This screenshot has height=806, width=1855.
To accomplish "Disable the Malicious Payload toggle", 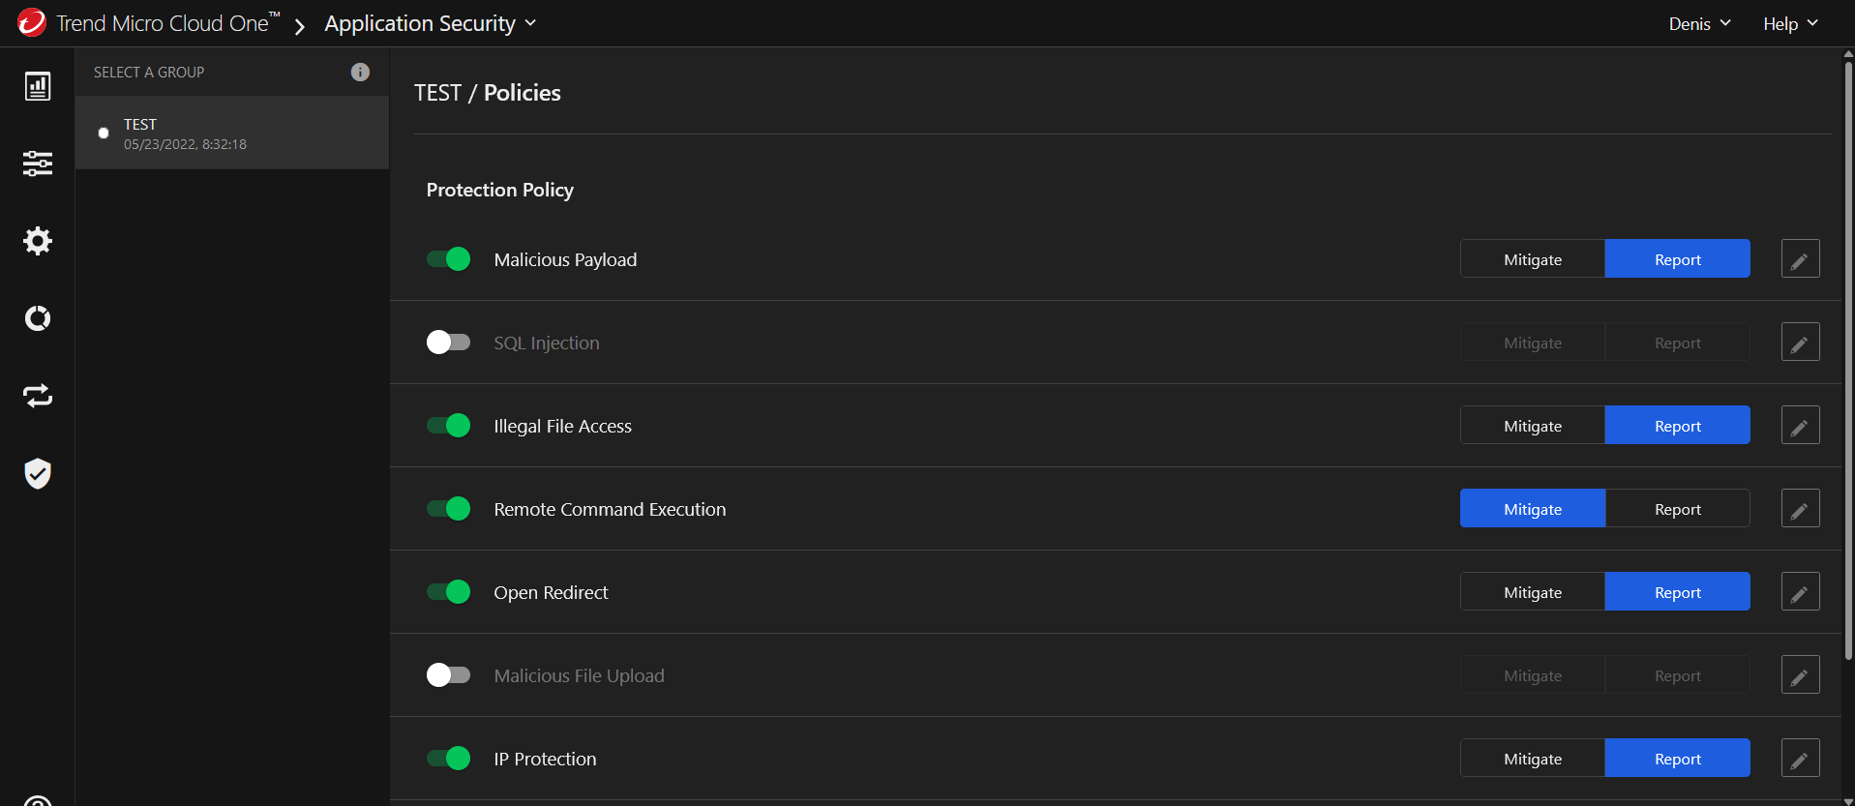I will click(x=449, y=259).
